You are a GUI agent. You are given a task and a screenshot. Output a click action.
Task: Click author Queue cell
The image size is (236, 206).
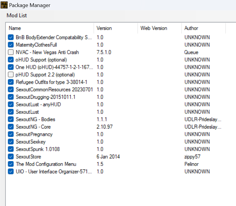(191, 52)
